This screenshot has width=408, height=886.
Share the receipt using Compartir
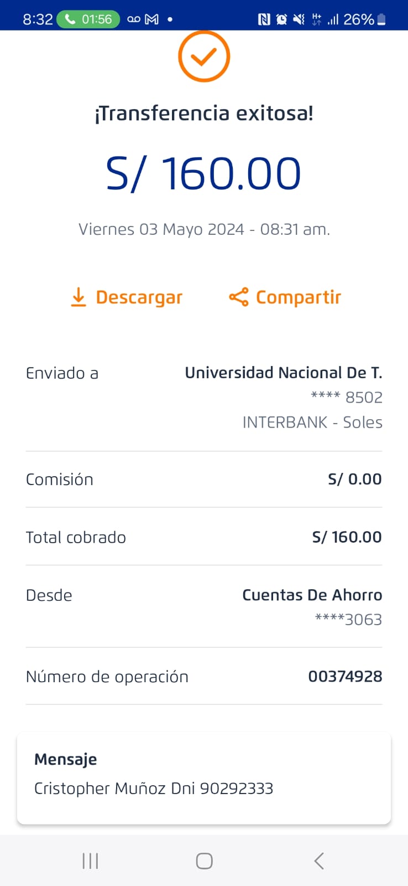[285, 297]
